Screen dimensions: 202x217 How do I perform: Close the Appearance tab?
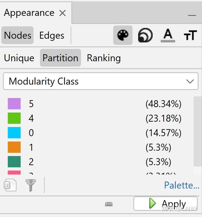[x=63, y=13]
